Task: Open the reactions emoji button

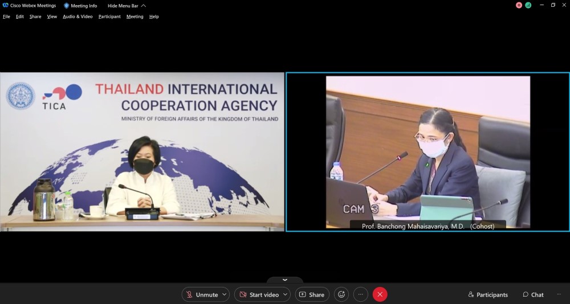Action: pos(341,294)
